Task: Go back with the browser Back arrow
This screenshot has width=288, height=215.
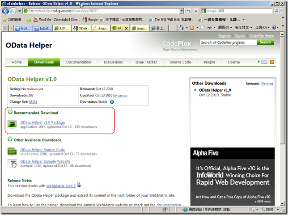Action: click(x=5, y=11)
